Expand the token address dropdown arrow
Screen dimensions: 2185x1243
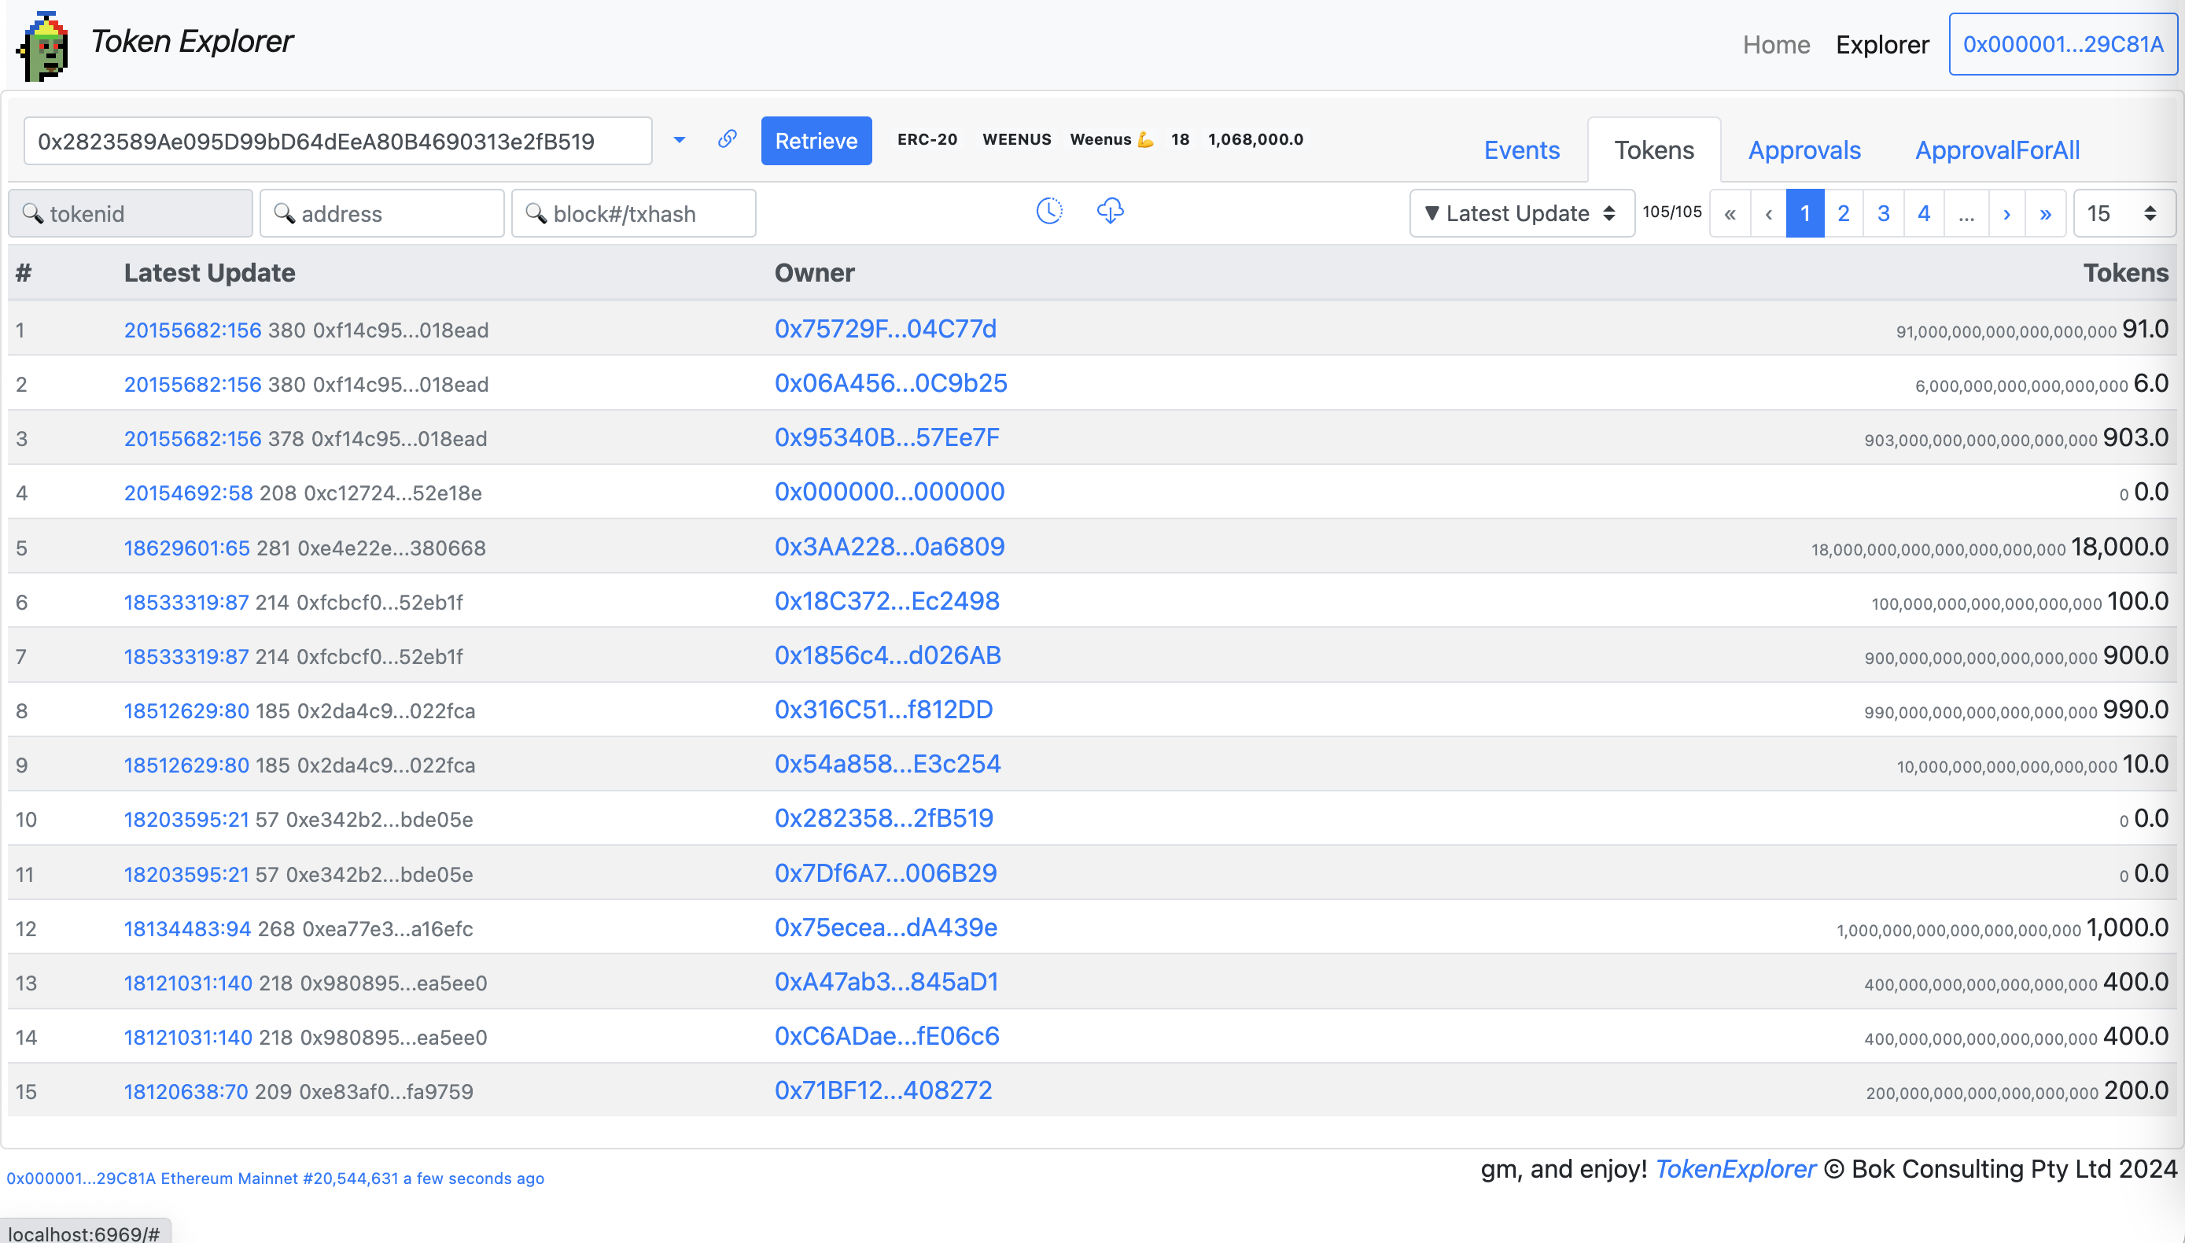click(680, 140)
